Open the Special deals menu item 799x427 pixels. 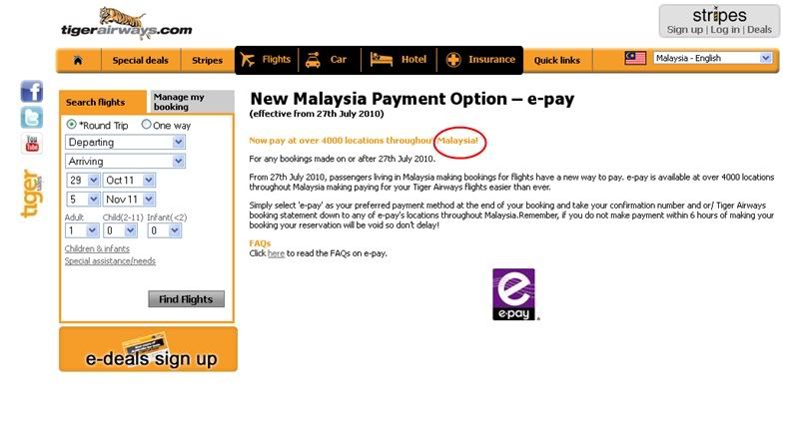(x=140, y=60)
